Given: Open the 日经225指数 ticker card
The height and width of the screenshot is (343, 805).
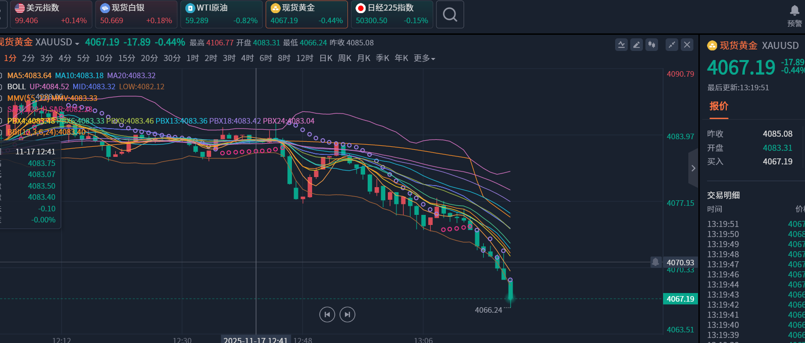Looking at the screenshot, I should point(391,14).
